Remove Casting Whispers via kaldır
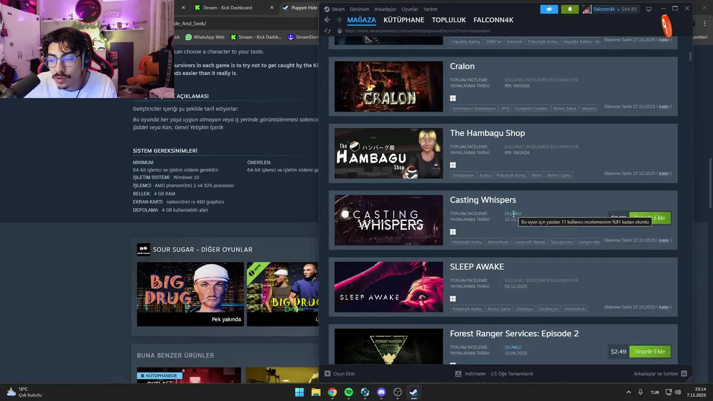 664,240
